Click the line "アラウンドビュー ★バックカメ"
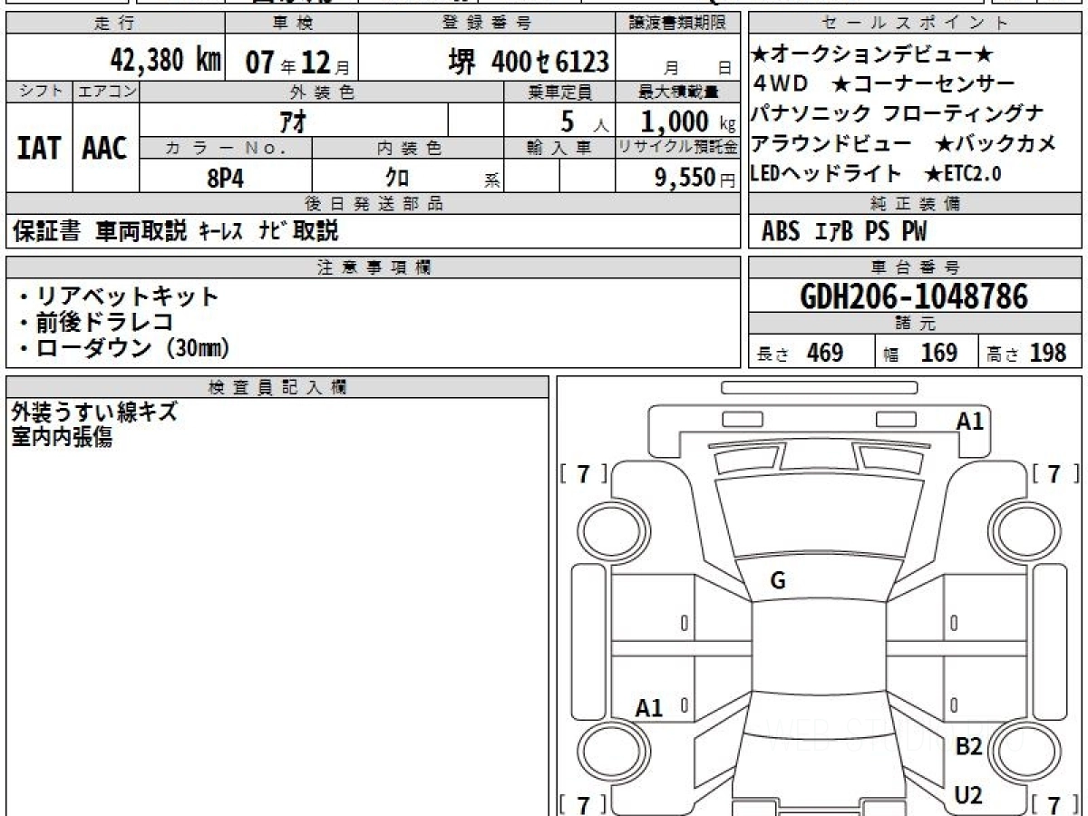The height and width of the screenshot is (816, 1088). tap(904, 143)
